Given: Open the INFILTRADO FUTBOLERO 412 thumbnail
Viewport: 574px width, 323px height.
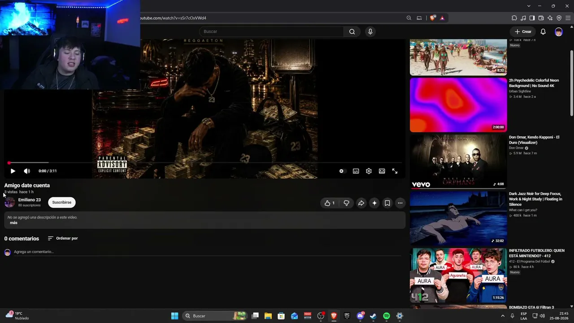Looking at the screenshot, I should (x=458, y=275).
